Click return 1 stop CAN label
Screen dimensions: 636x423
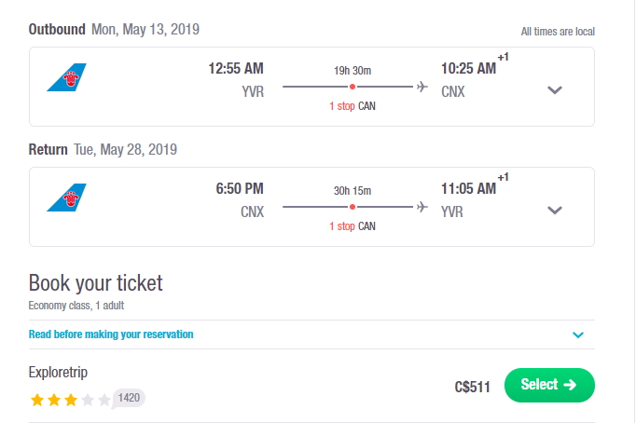click(x=353, y=226)
